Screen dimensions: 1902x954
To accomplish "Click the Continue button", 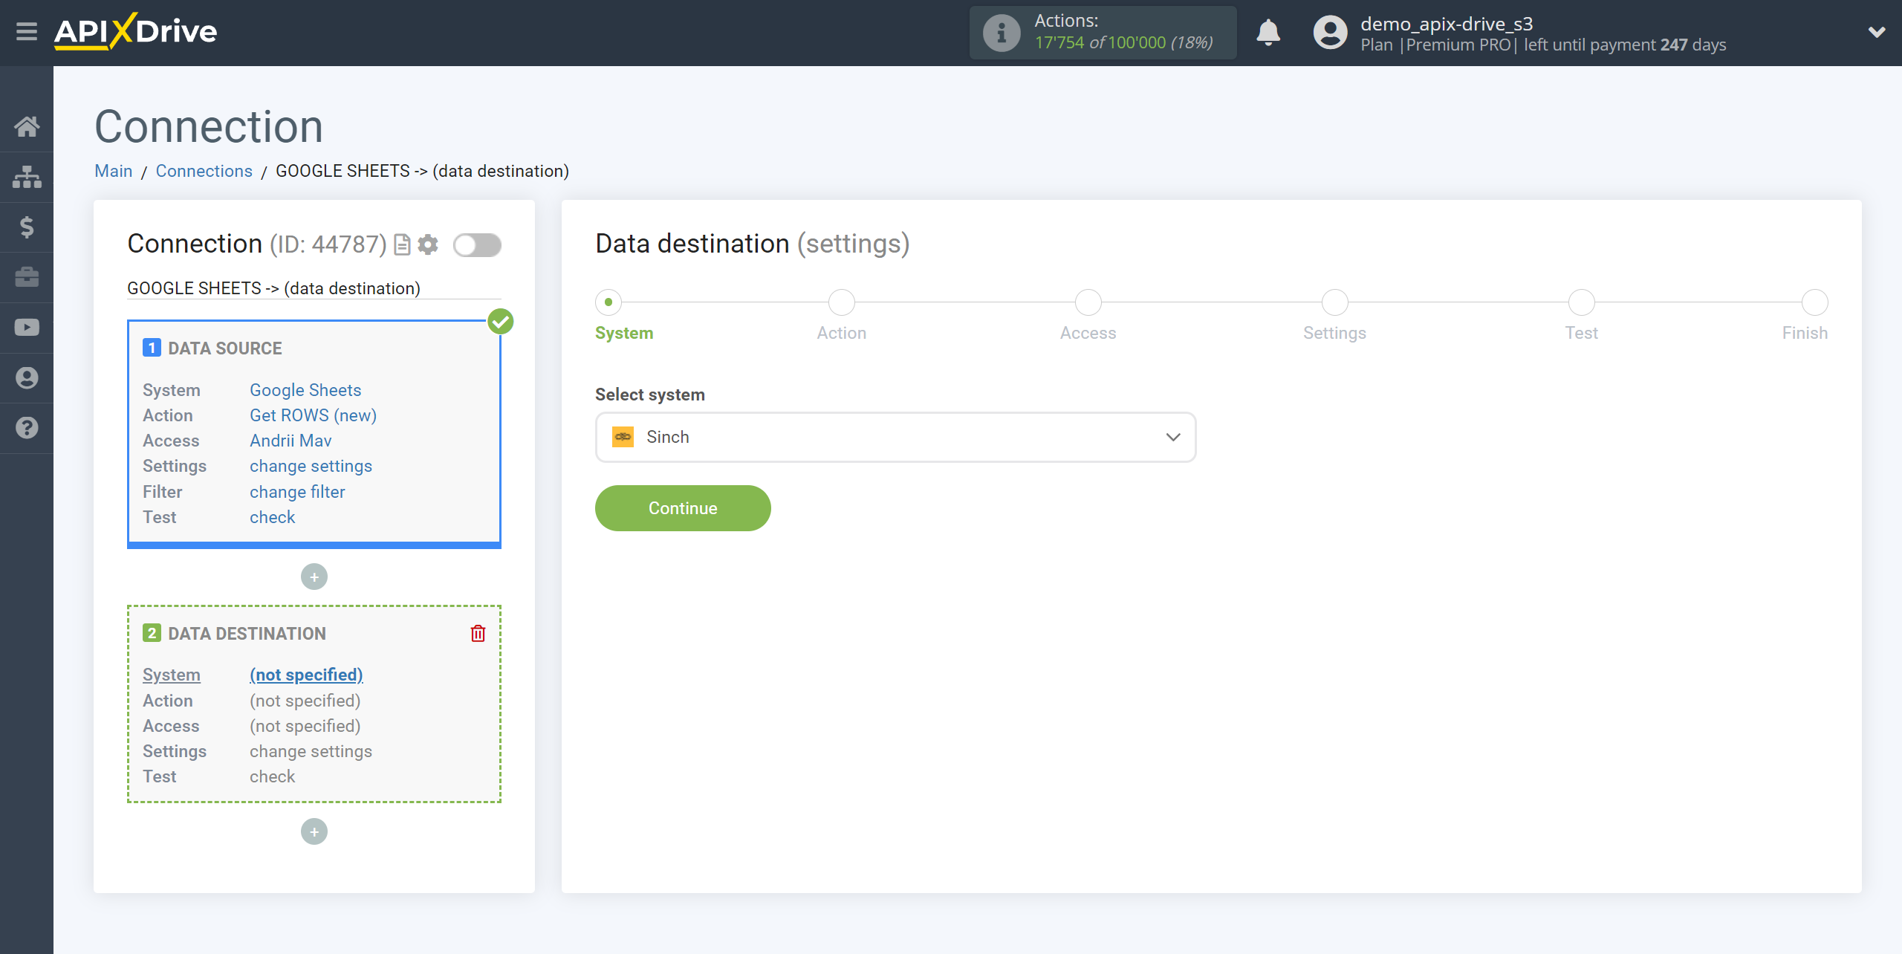I will tap(682, 509).
